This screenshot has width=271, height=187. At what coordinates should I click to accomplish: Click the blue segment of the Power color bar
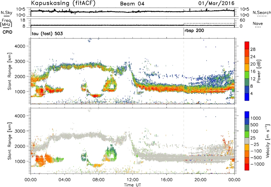coord(247,97)
